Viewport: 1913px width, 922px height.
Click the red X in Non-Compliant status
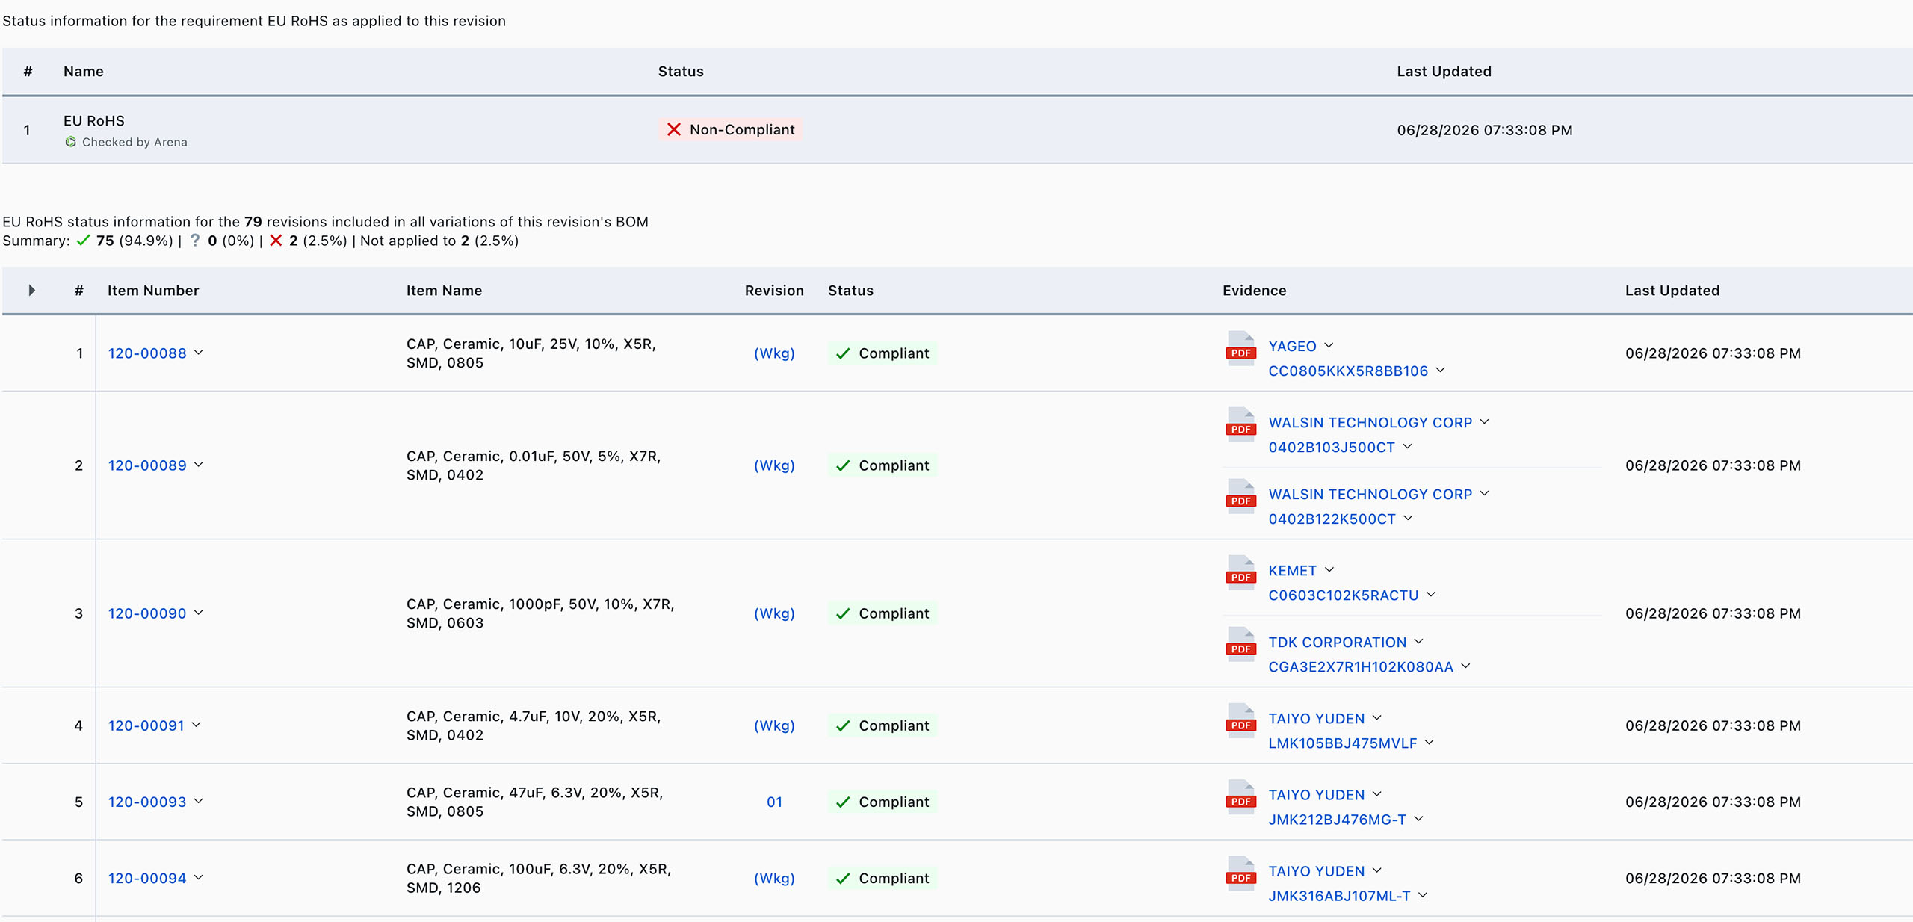(x=674, y=129)
